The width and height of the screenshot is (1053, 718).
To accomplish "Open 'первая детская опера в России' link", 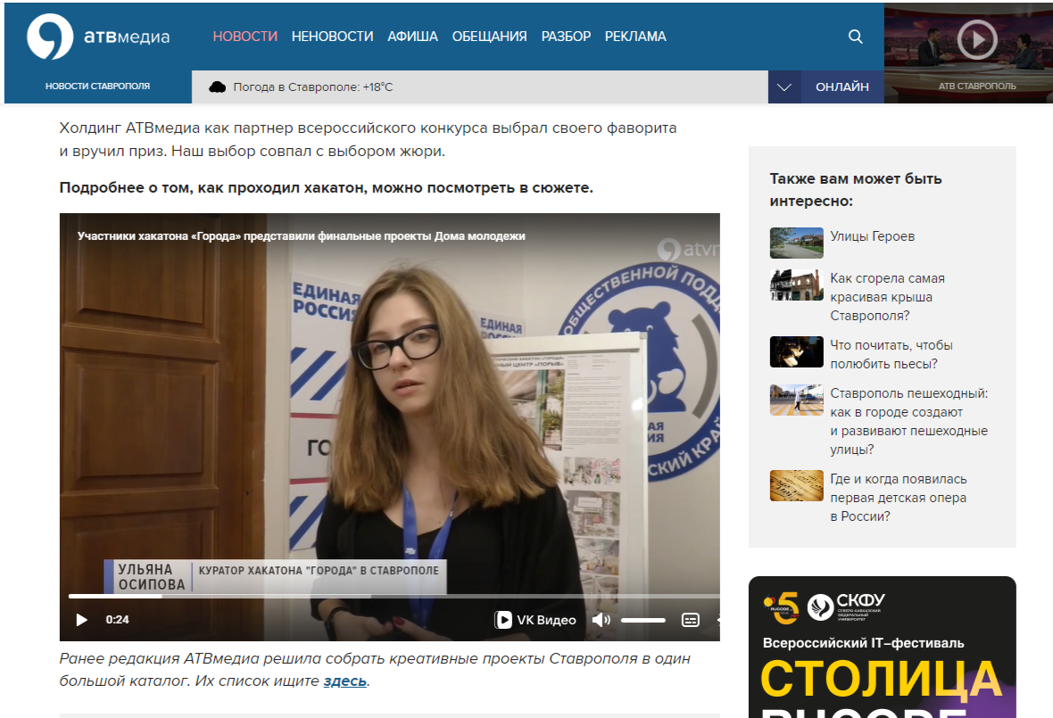I will [x=899, y=497].
